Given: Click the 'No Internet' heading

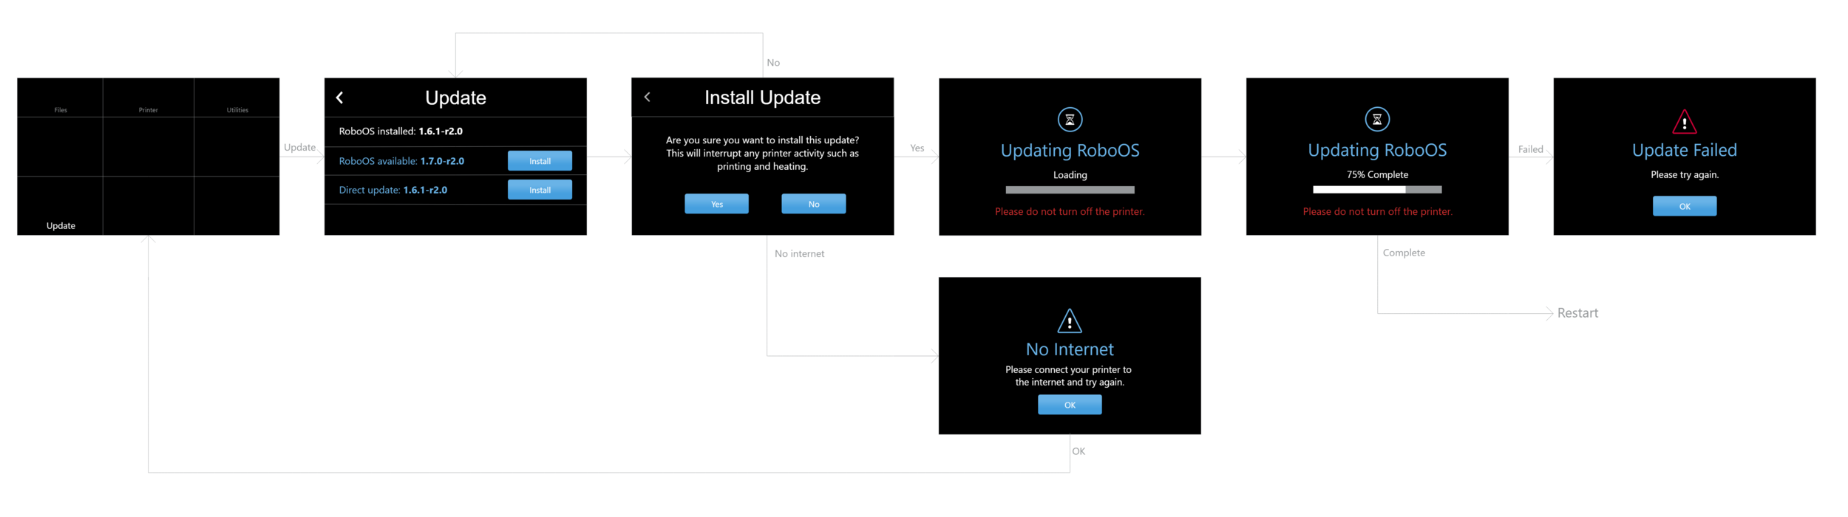Looking at the screenshot, I should pyautogui.click(x=1070, y=349).
